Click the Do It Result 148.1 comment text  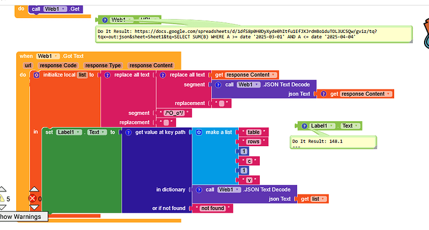[x=317, y=141]
